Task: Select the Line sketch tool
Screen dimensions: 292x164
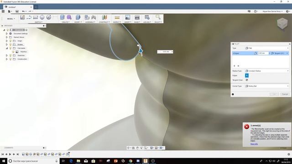Action: click(29, 17)
